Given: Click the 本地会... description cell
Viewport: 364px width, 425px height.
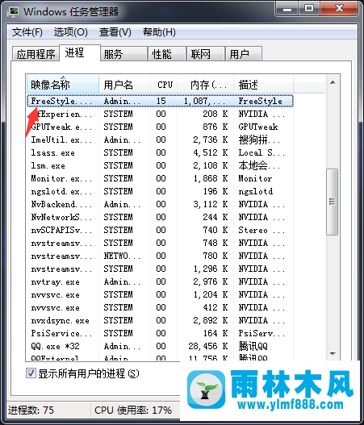Looking at the screenshot, I should 259,165.
